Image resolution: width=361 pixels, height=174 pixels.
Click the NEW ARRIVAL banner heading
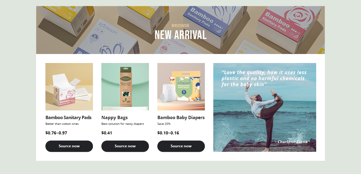[x=180, y=35]
